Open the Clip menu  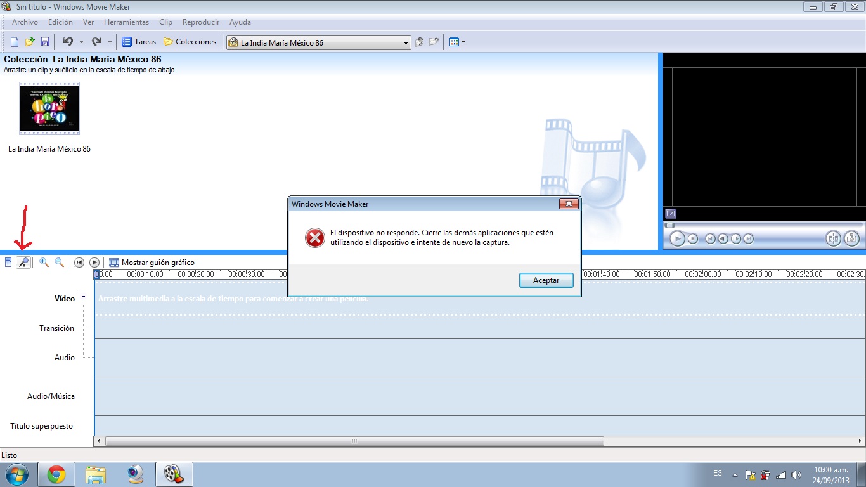click(165, 22)
